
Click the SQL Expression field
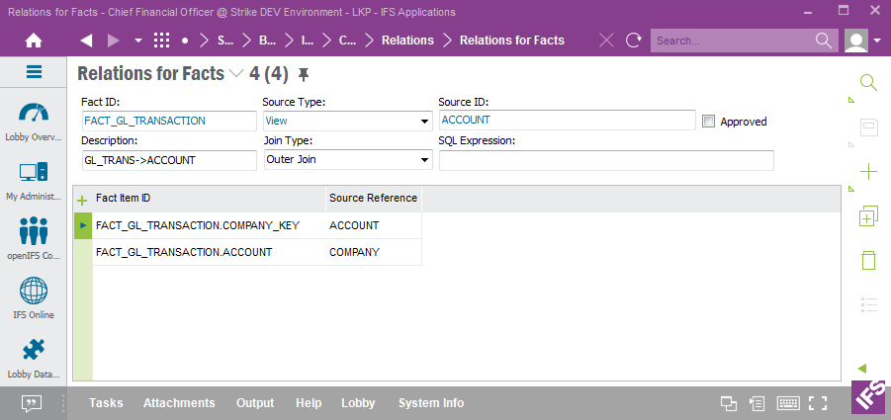coord(606,160)
